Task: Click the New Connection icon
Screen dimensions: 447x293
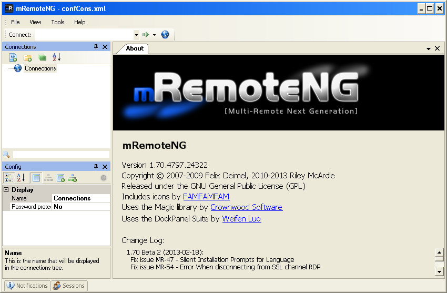Action: (x=13, y=57)
